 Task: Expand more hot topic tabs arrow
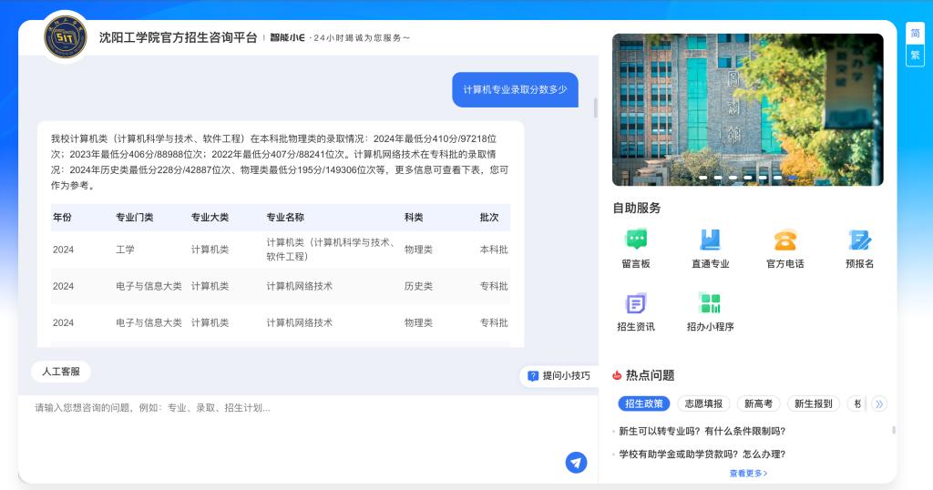(x=879, y=403)
